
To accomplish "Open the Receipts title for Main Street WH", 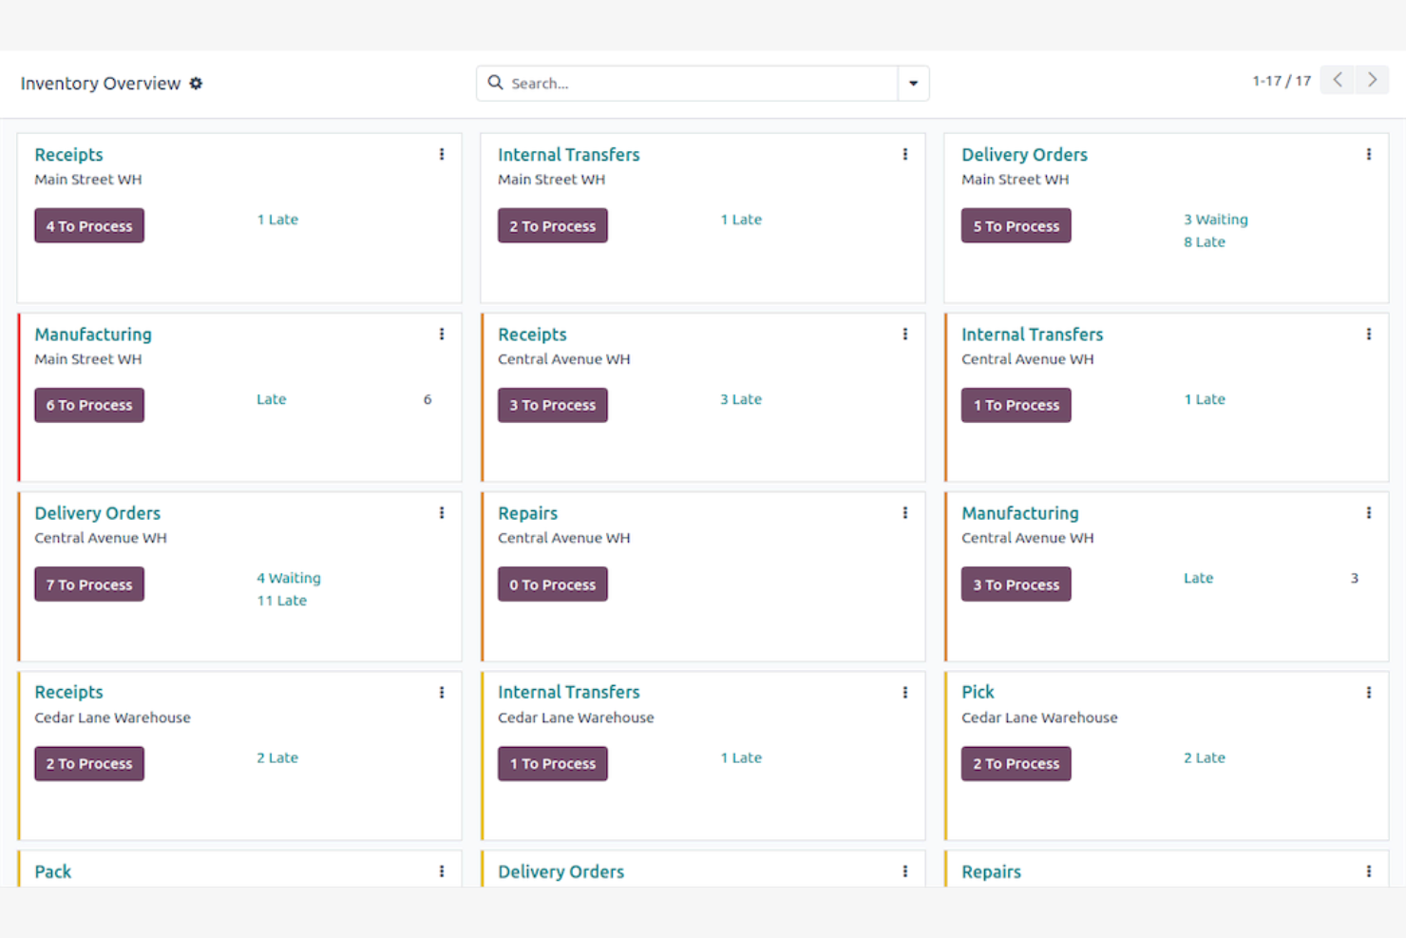I will coord(68,154).
